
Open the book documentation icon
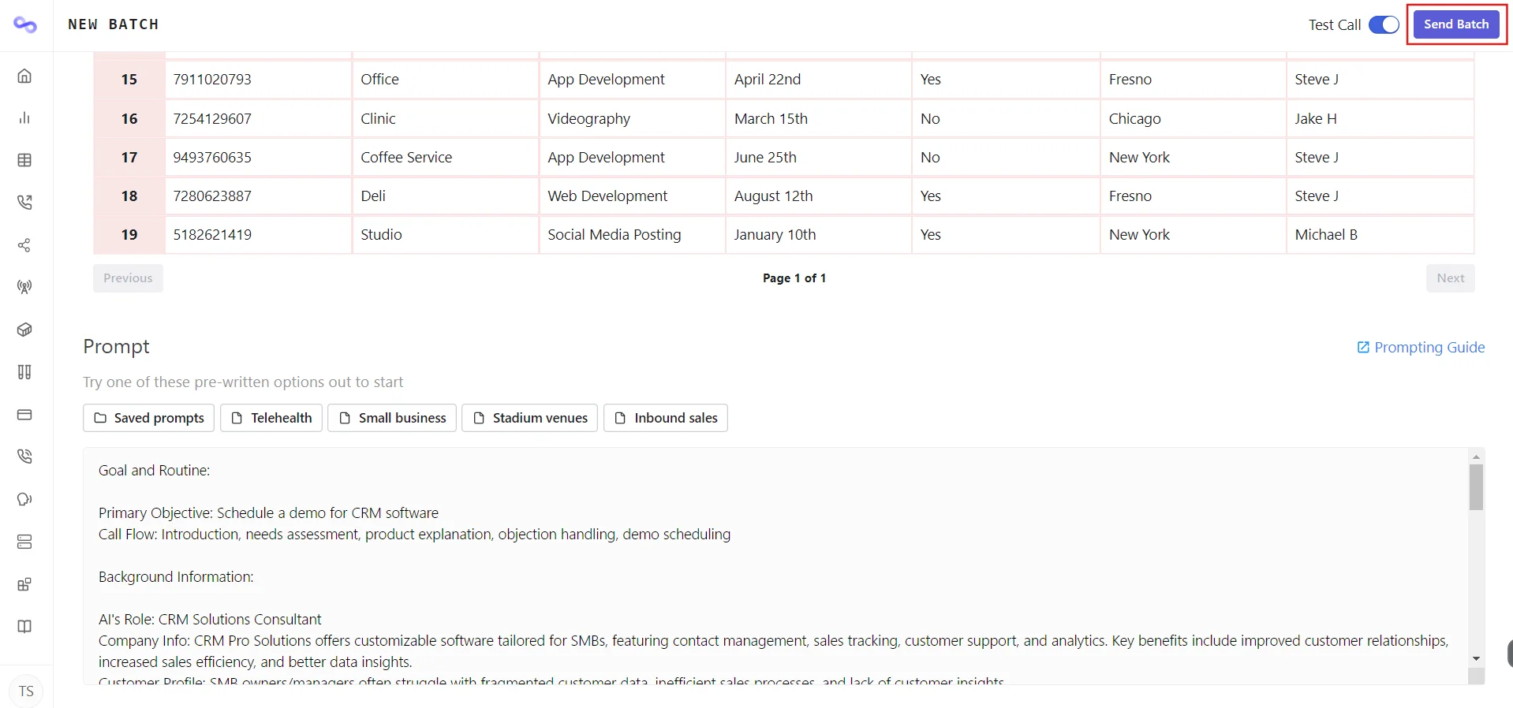click(x=24, y=627)
